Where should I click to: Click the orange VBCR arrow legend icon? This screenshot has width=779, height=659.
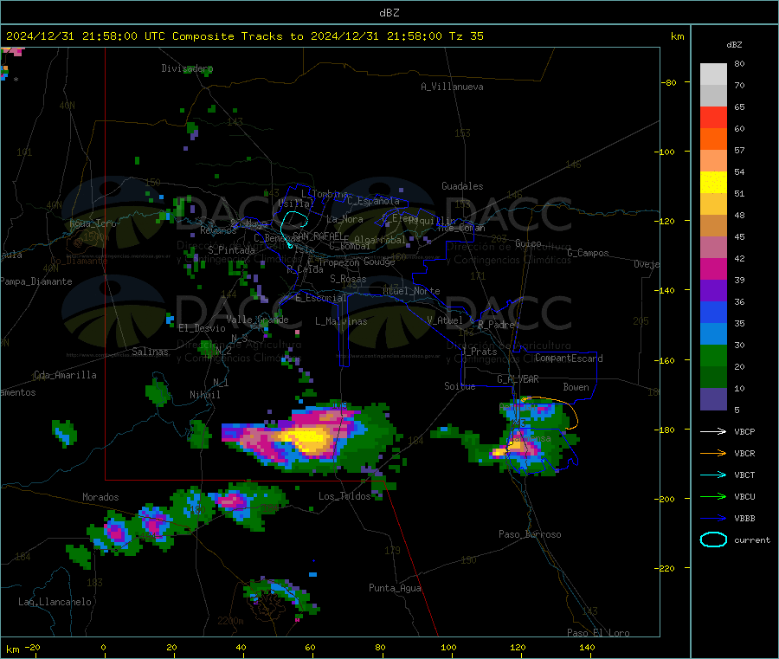(713, 453)
